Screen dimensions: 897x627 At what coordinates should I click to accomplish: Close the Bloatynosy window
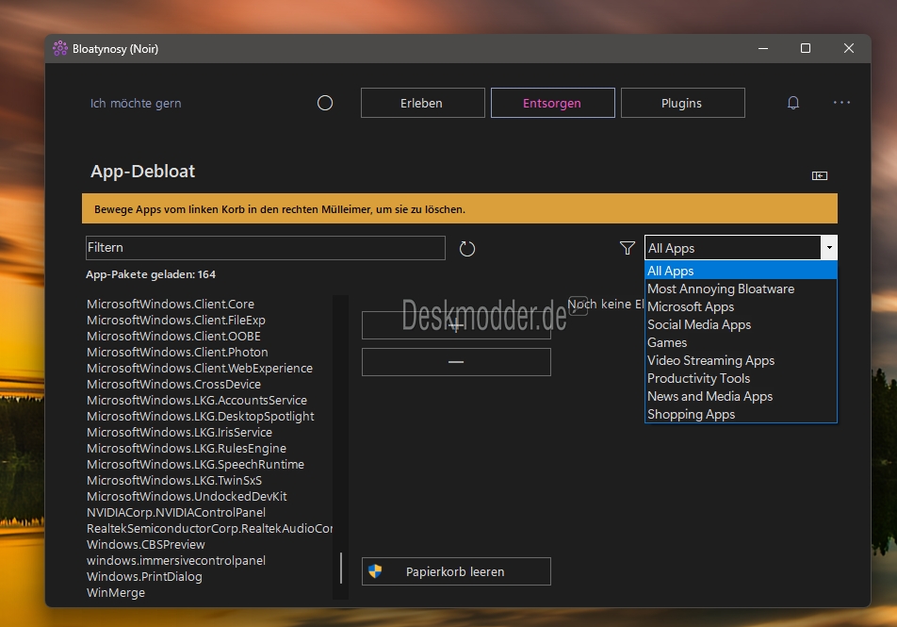pyautogui.click(x=849, y=49)
